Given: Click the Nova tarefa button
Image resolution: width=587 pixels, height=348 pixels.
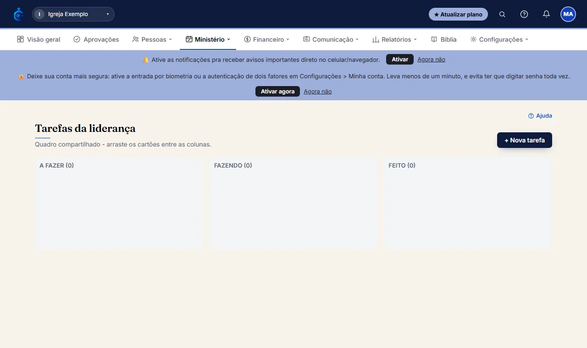Looking at the screenshot, I should point(525,140).
